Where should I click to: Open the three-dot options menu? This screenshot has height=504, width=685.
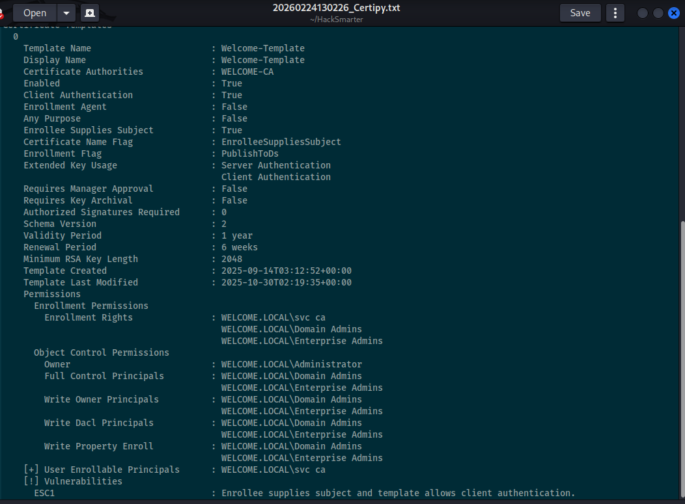click(x=615, y=13)
